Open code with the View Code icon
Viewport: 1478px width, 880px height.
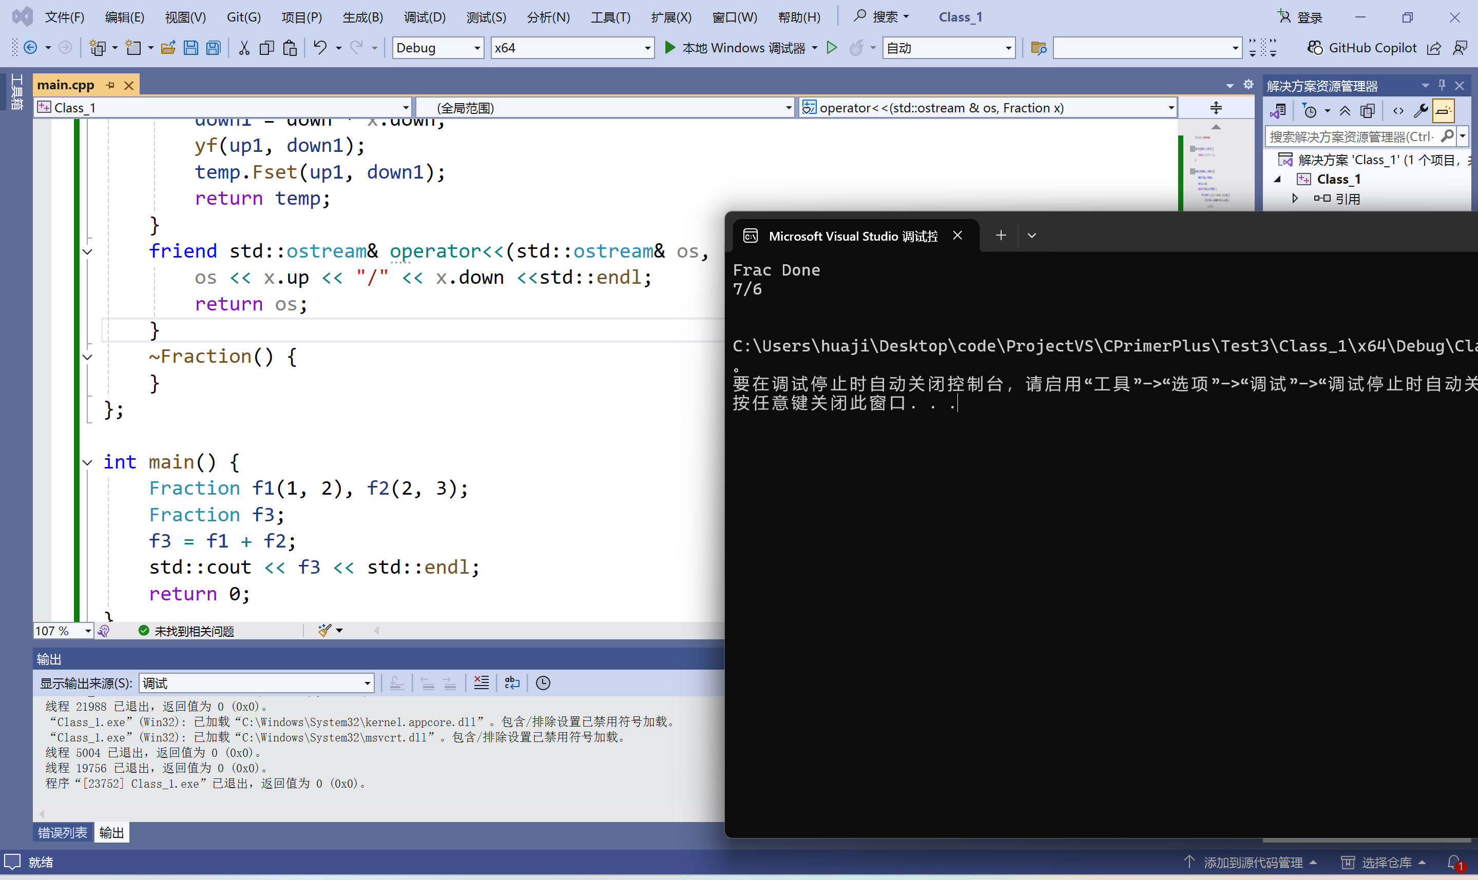click(x=1398, y=110)
